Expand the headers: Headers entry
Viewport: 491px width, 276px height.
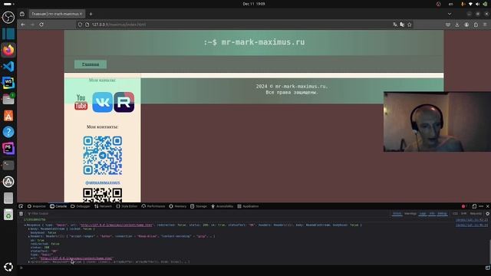(x=29, y=237)
